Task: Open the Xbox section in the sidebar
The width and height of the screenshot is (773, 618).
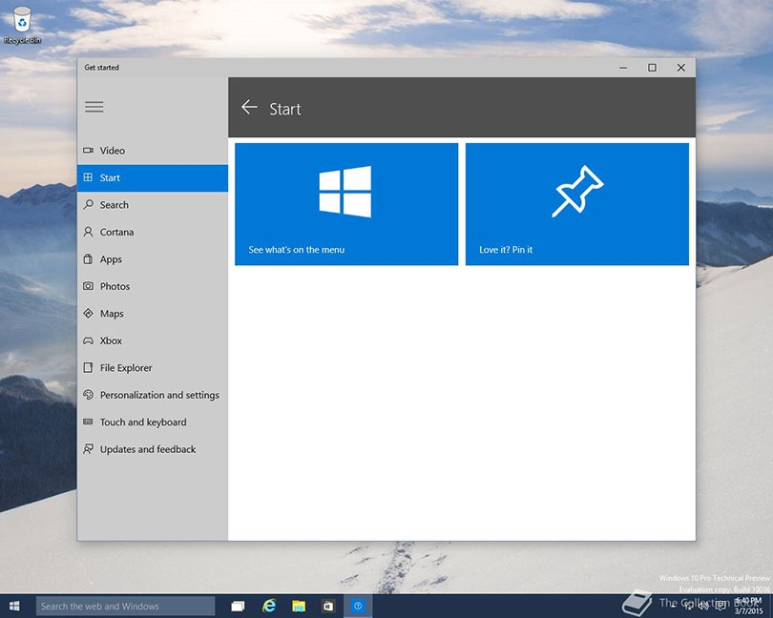Action: pos(153,340)
